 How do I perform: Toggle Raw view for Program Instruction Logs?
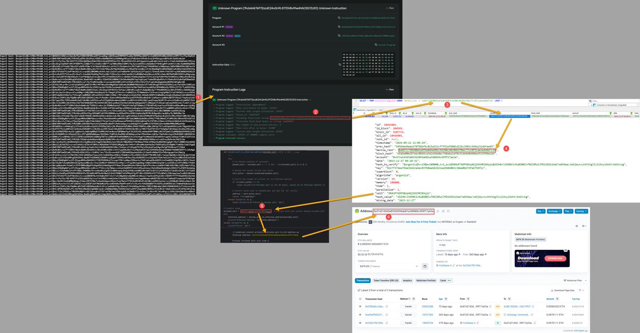pyautogui.click(x=390, y=90)
